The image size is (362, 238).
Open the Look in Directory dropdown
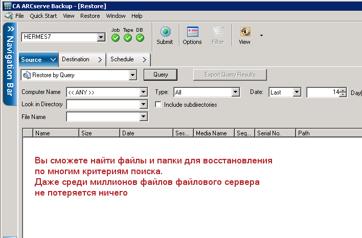pyautogui.click(x=143, y=104)
